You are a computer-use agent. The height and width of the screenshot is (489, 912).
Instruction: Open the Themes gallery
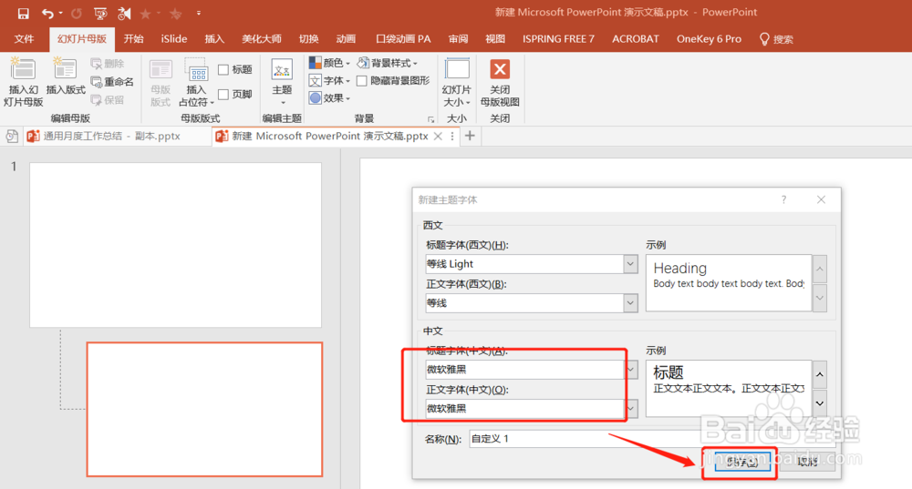click(x=282, y=81)
